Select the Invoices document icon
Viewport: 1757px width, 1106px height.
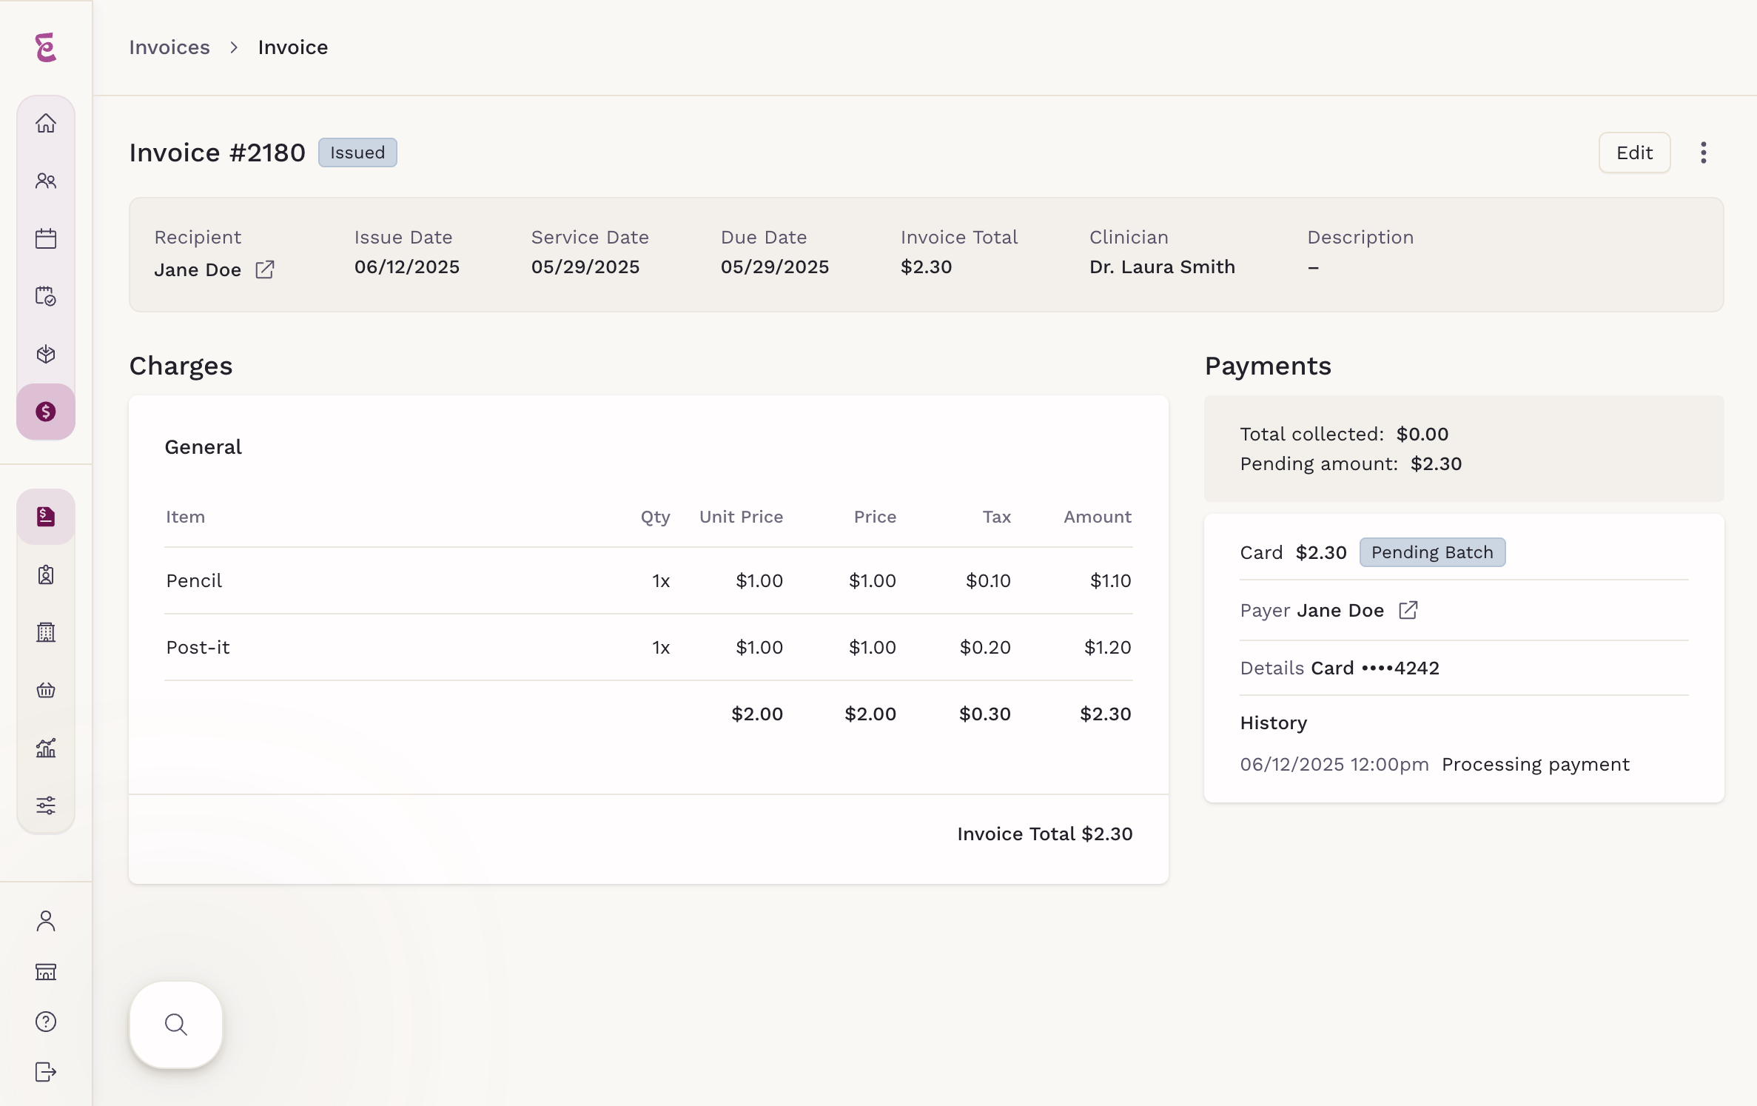[46, 517]
